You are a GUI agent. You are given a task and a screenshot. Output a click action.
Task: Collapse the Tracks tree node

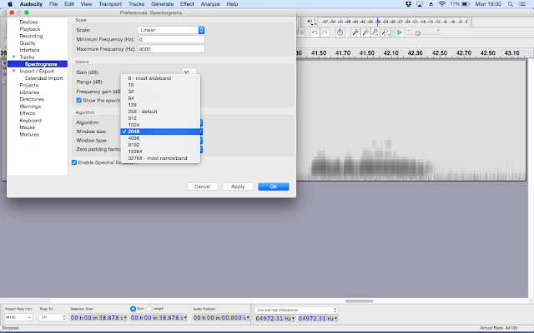pos(14,57)
